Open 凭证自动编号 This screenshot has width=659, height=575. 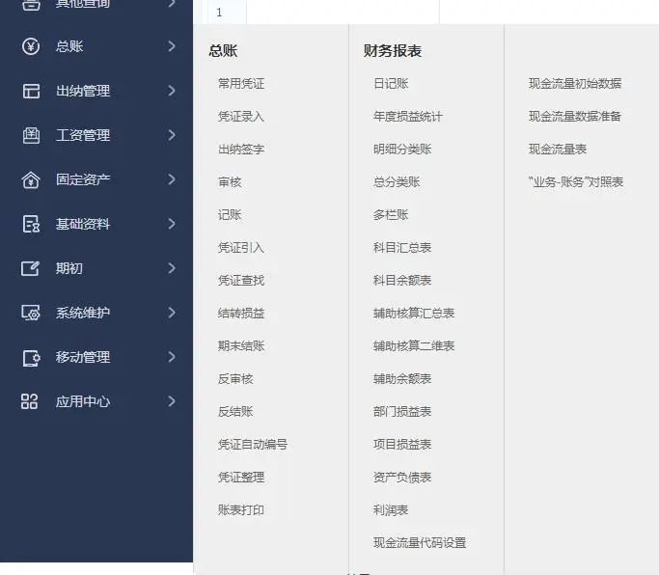tap(253, 445)
